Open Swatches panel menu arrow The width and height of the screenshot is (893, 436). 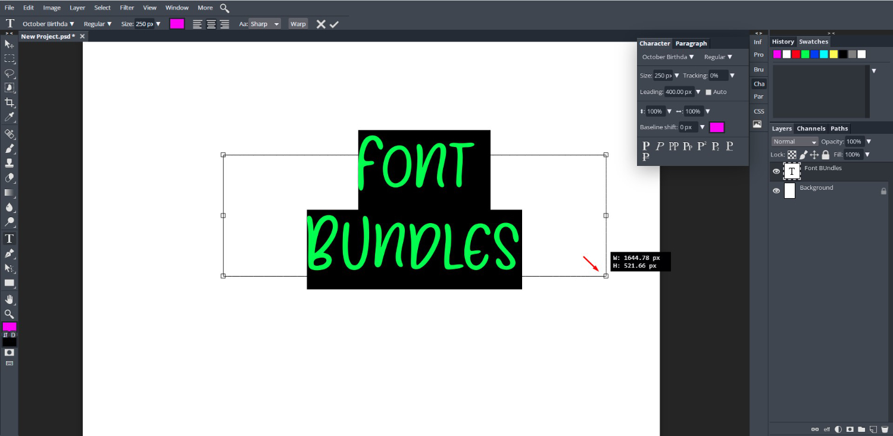click(874, 71)
